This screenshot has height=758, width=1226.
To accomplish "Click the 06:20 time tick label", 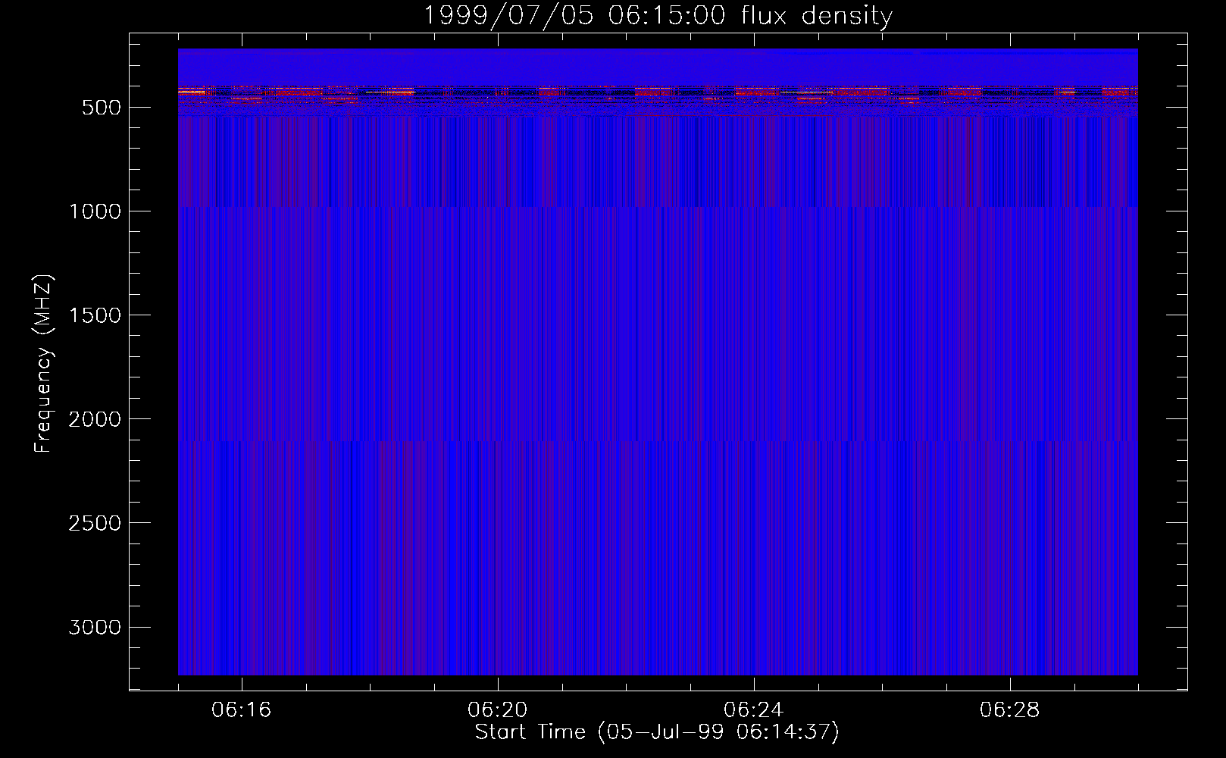I will 498,710.
